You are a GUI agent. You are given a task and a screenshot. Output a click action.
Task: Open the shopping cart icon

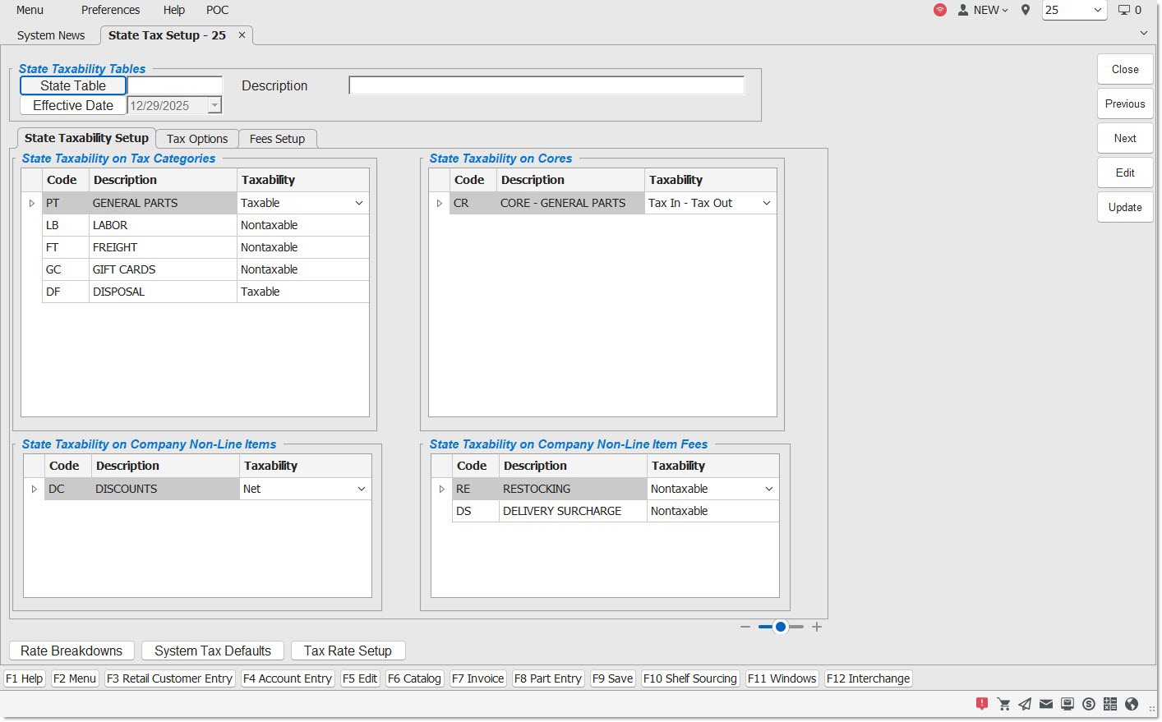click(1003, 704)
